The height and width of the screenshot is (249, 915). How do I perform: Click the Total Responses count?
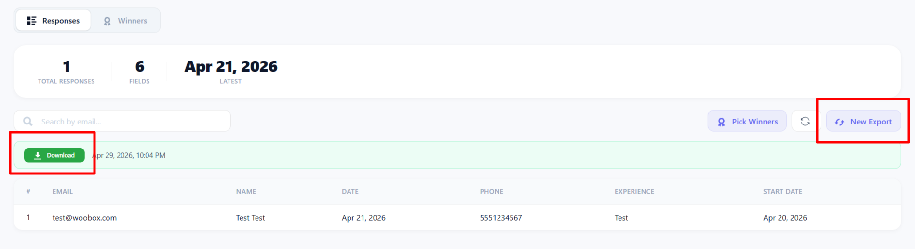point(67,66)
